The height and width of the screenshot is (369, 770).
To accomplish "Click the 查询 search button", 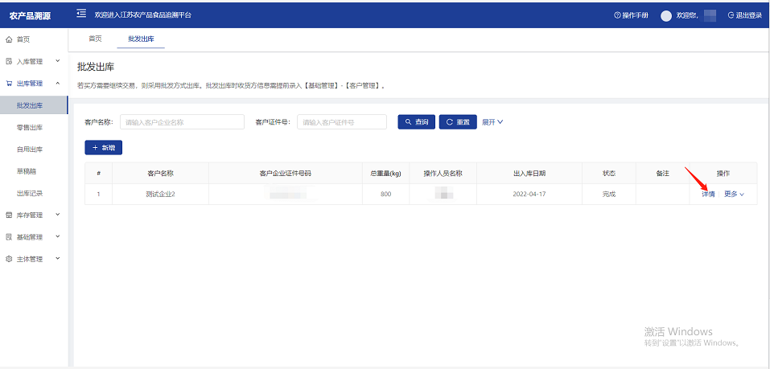I will point(416,122).
